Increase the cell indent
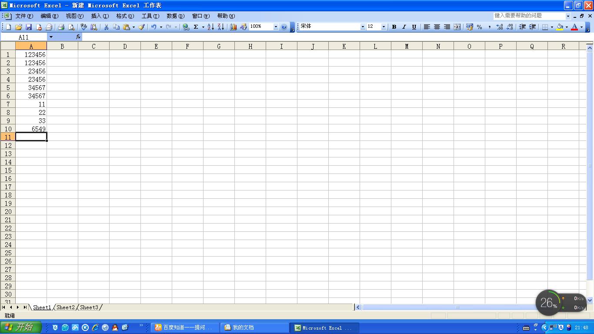 532,27
